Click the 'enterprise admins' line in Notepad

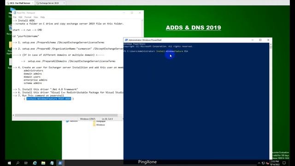point(35,80)
